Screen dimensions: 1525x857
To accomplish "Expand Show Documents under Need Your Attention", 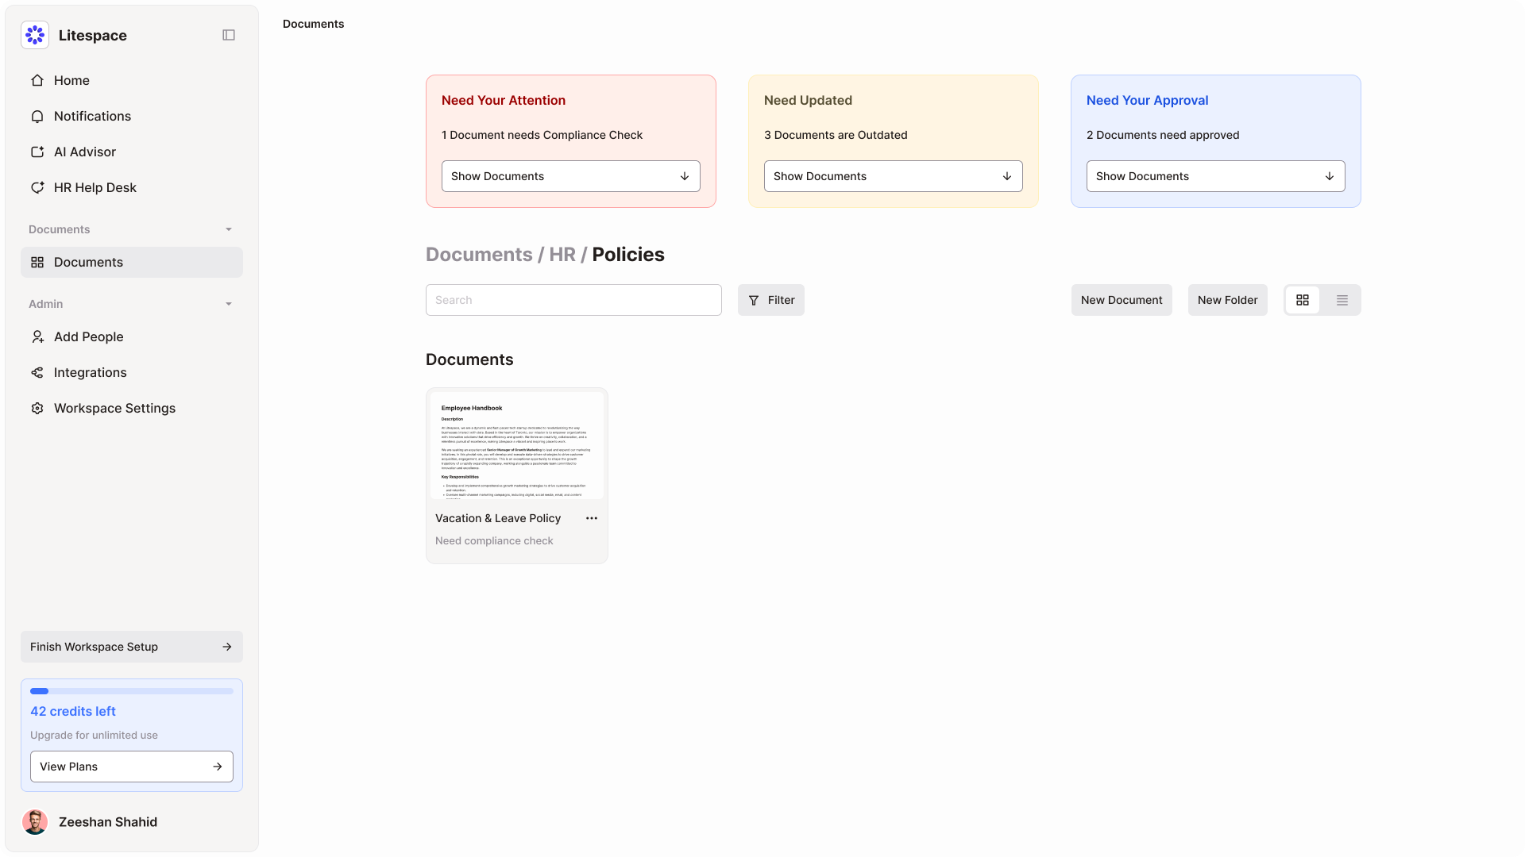I will (570, 176).
